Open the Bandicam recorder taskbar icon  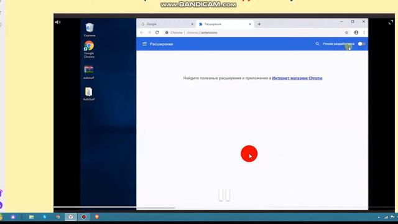pyautogui.click(x=84, y=217)
